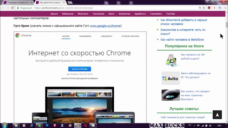Open "Как прожить на 100 рублей в день?" link

pos(193,57)
